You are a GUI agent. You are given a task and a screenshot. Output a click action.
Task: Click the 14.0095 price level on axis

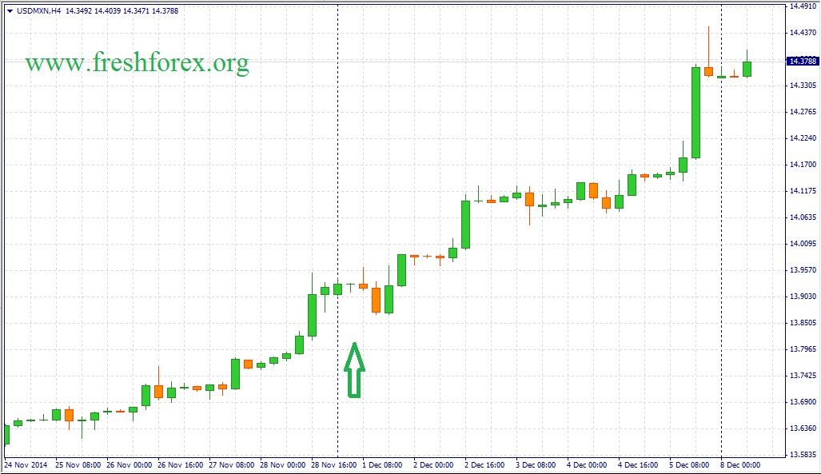tap(802, 244)
